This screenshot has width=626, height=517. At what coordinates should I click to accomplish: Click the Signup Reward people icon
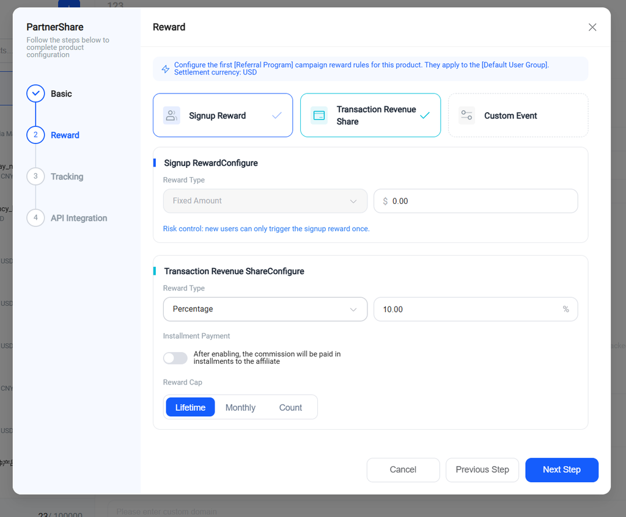pos(172,115)
